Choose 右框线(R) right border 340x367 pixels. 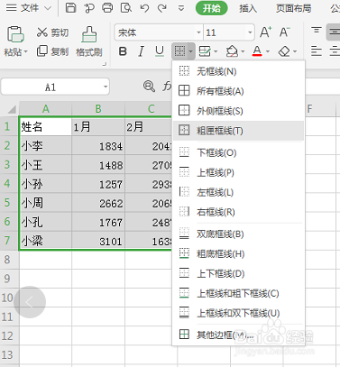239,212
